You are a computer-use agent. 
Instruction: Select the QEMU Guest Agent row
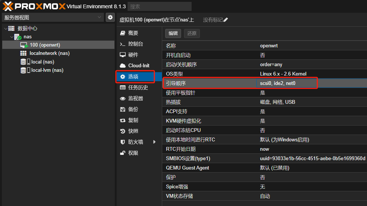[265, 168]
